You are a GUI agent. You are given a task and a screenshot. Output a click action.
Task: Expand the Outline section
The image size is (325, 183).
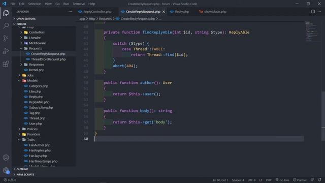pos(22,169)
